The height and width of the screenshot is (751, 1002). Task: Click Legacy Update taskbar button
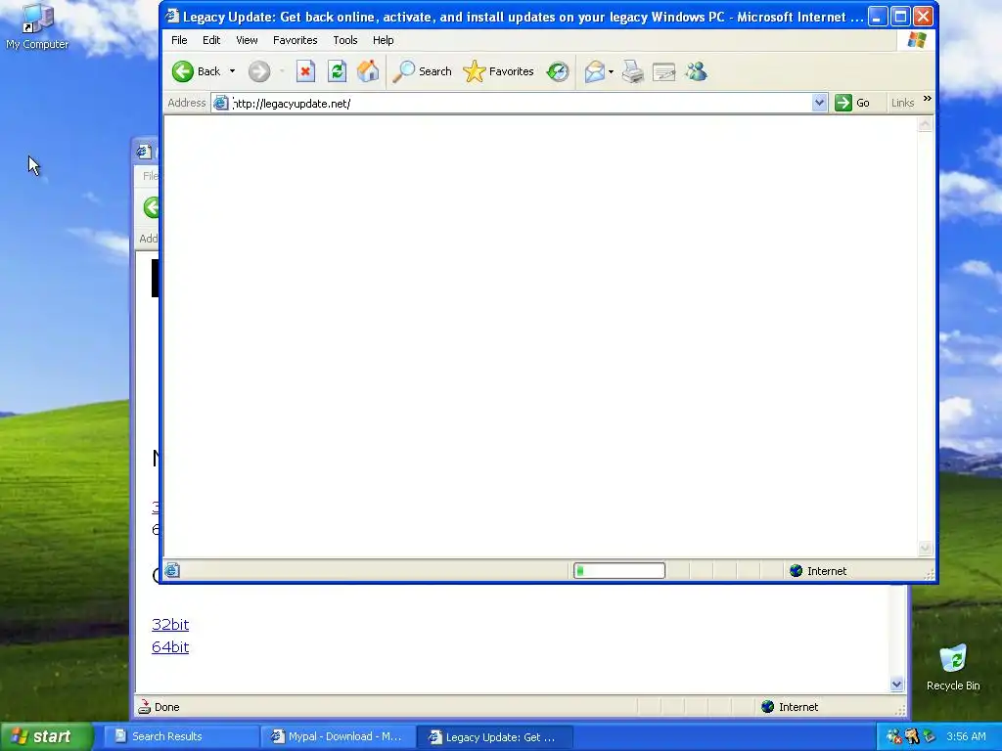(x=494, y=736)
